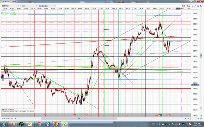
Task: Zoom in price scale with vertical plus
Action: point(201,106)
